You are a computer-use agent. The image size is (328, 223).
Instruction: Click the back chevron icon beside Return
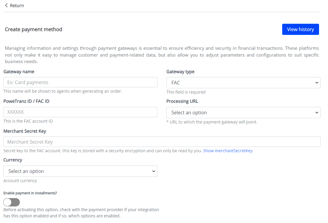pyautogui.click(x=6, y=6)
